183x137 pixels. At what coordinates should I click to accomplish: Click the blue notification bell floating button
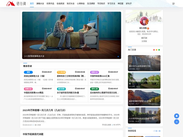click(x=177, y=116)
